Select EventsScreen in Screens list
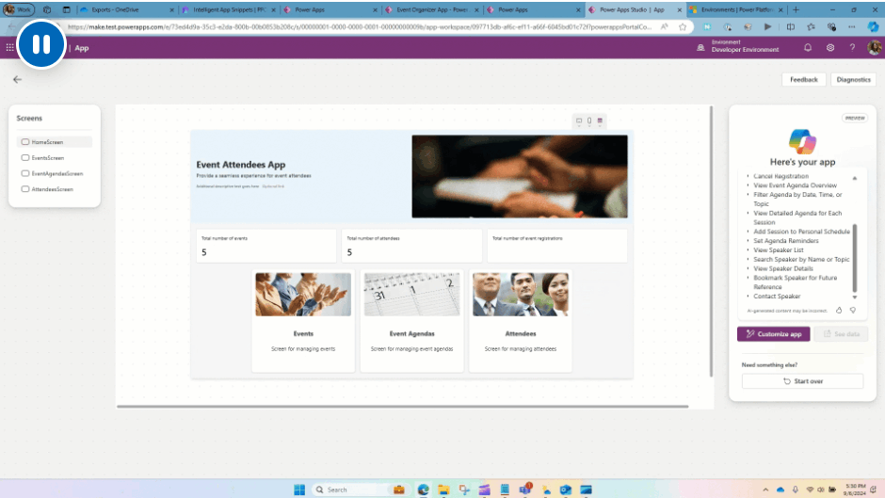 [x=55, y=157]
